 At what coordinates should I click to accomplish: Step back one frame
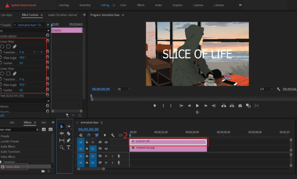pyautogui.click(x=189, y=106)
